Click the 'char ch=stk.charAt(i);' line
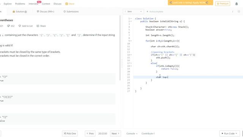Image resolution: width=243 pixels, height=137 pixels. click(x=165, y=46)
